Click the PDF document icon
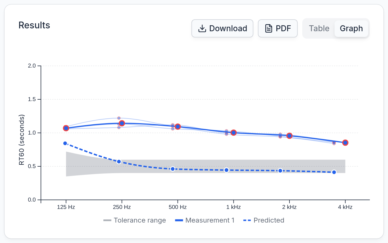388x243 pixels. pyautogui.click(x=268, y=28)
